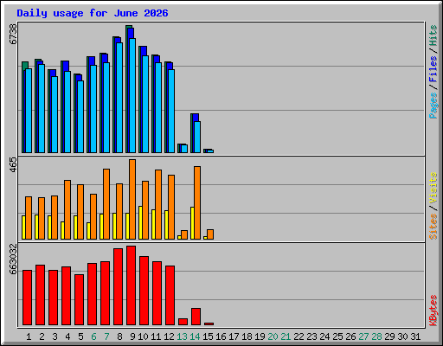Viewport: 443px width, 346px height.
Task: Click the day 24 axis label
Action: [324, 336]
